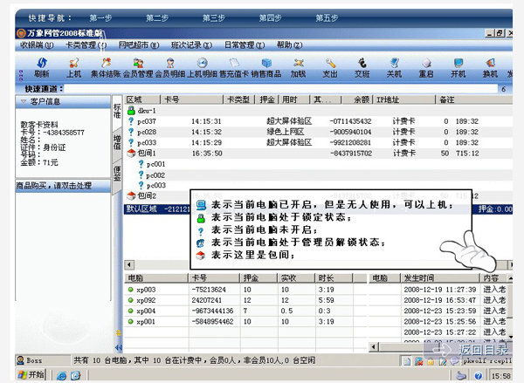Viewport: 524px width, 383px height.
Task: Click the 余额 column header
Action: tap(356, 99)
